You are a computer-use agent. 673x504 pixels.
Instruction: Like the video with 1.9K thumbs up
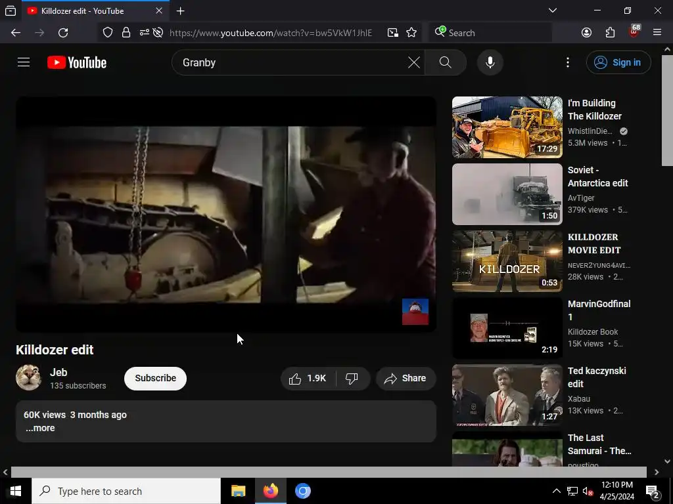[308, 379]
